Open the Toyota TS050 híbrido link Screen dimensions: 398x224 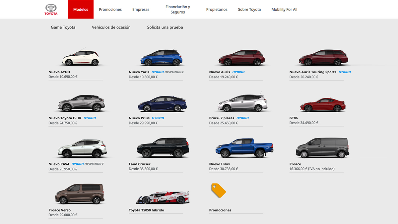tap(147, 210)
